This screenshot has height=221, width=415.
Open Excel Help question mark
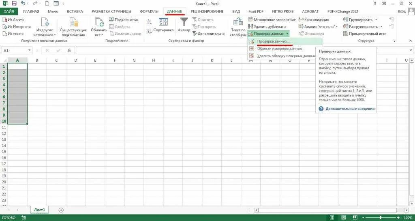[375, 3]
